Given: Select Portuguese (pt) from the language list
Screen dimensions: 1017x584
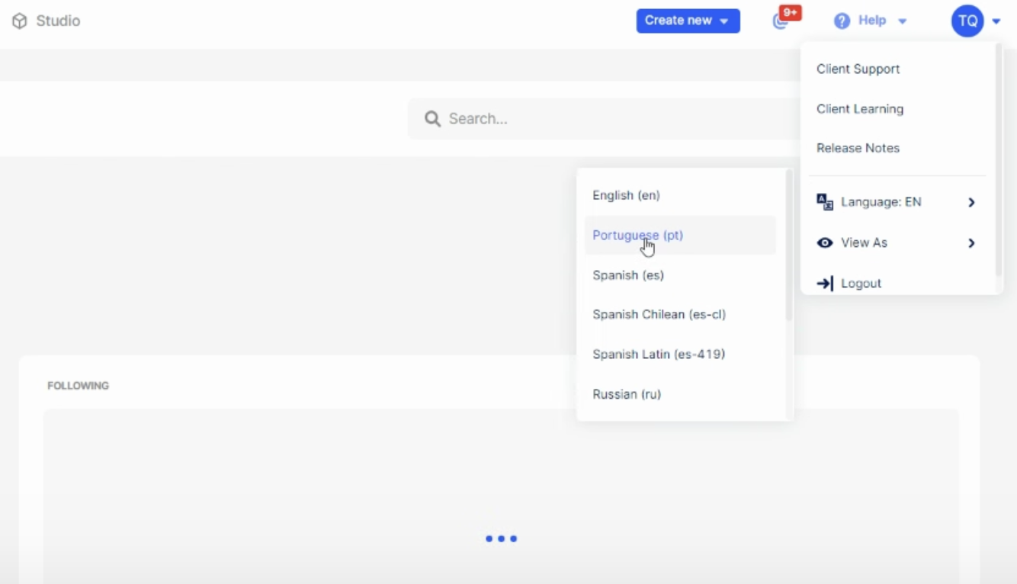Looking at the screenshot, I should coord(637,236).
